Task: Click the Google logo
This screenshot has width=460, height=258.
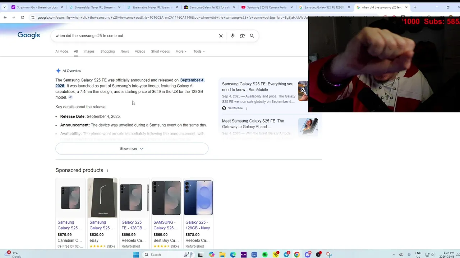Action: click(x=29, y=35)
